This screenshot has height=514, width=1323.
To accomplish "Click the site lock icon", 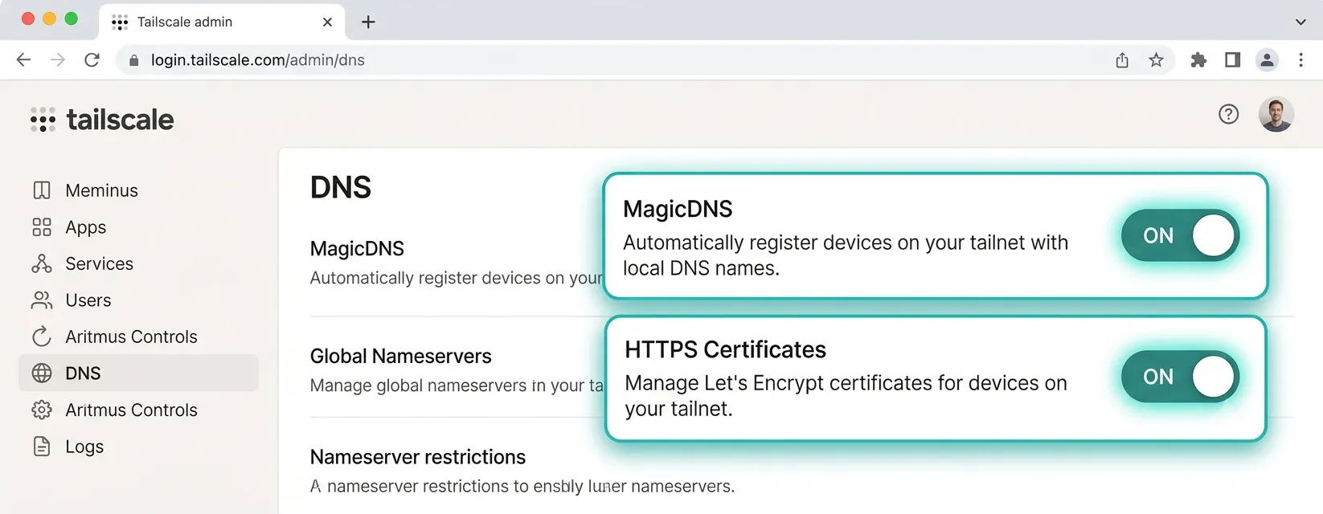I will pos(134,60).
